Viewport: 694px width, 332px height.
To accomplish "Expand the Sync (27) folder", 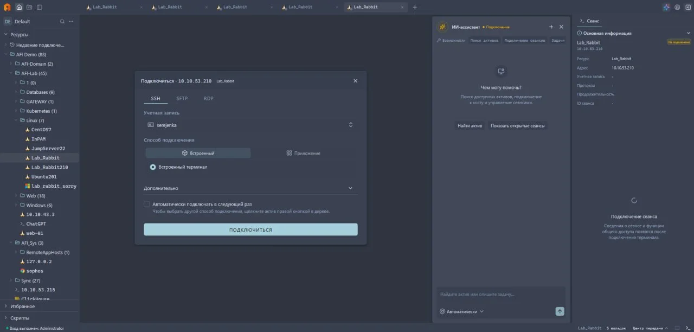I will [11, 280].
